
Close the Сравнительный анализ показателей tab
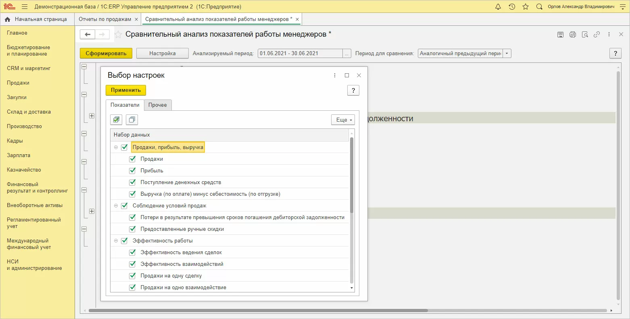(x=297, y=19)
